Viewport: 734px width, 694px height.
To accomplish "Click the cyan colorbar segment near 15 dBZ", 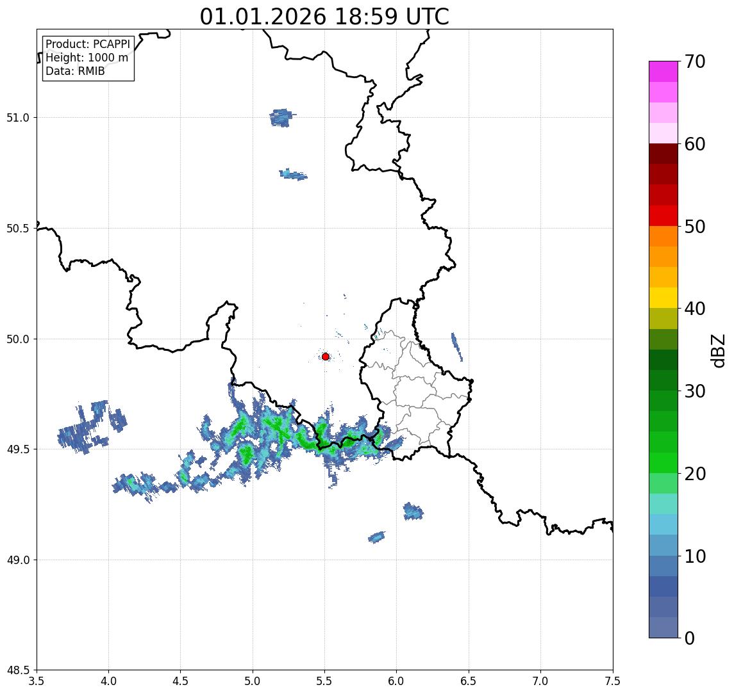I will (663, 525).
